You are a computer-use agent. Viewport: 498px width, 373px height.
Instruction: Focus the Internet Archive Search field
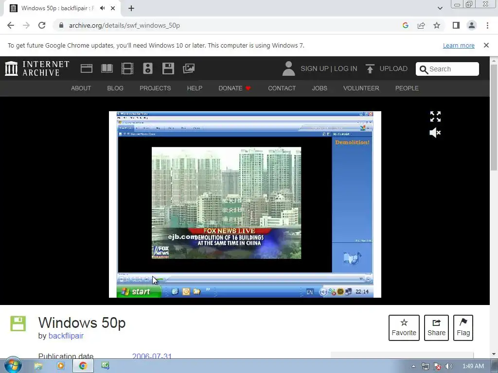pos(447,69)
